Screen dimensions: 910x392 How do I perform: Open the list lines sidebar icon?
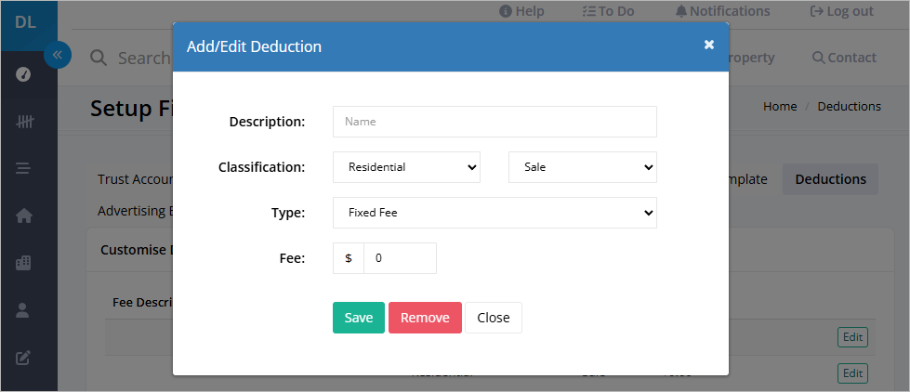click(x=22, y=169)
